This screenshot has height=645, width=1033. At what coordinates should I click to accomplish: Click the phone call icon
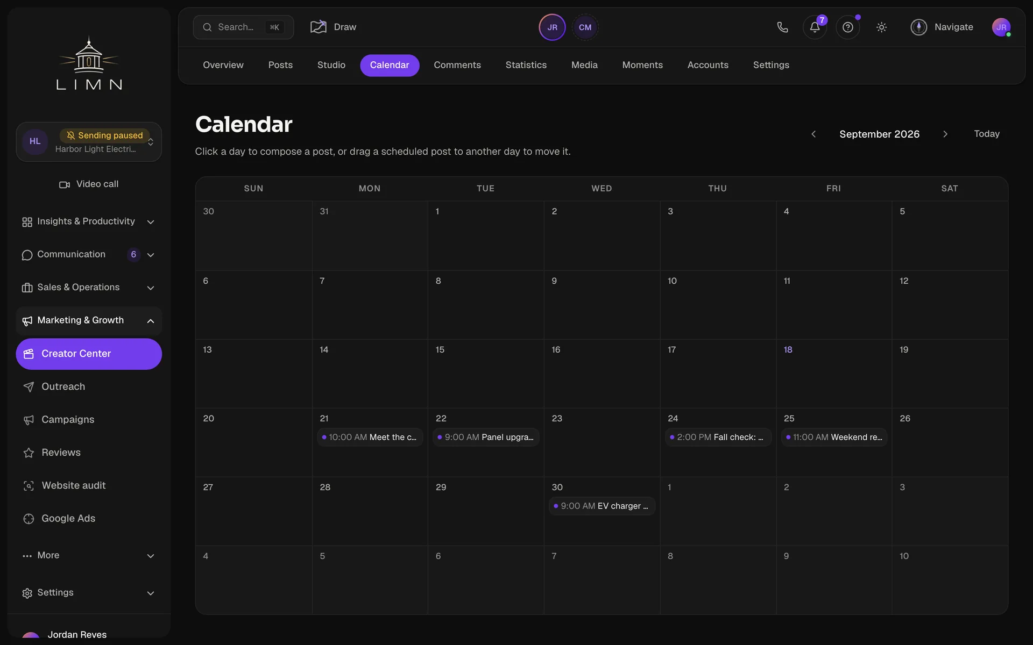coord(782,27)
